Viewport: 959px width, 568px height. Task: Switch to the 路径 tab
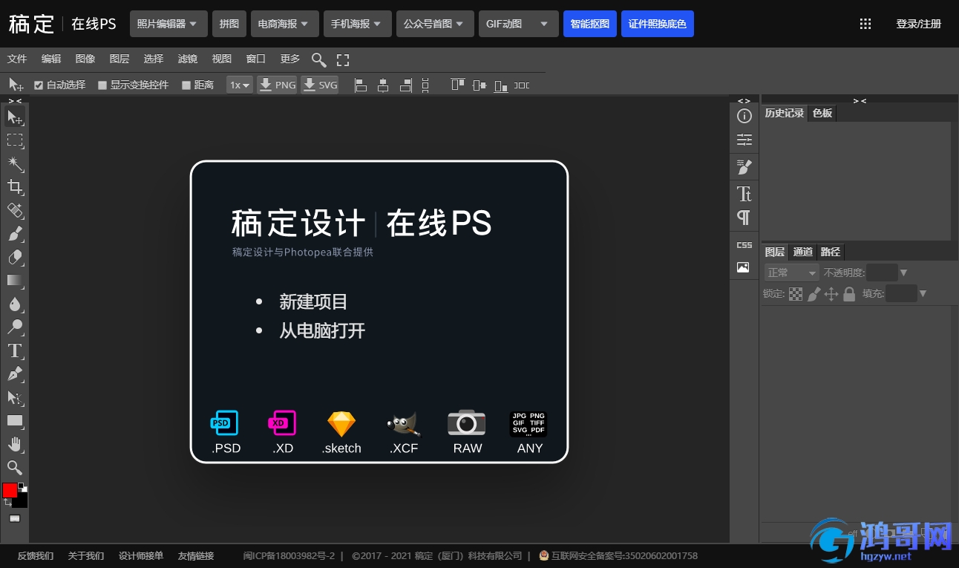pos(831,252)
